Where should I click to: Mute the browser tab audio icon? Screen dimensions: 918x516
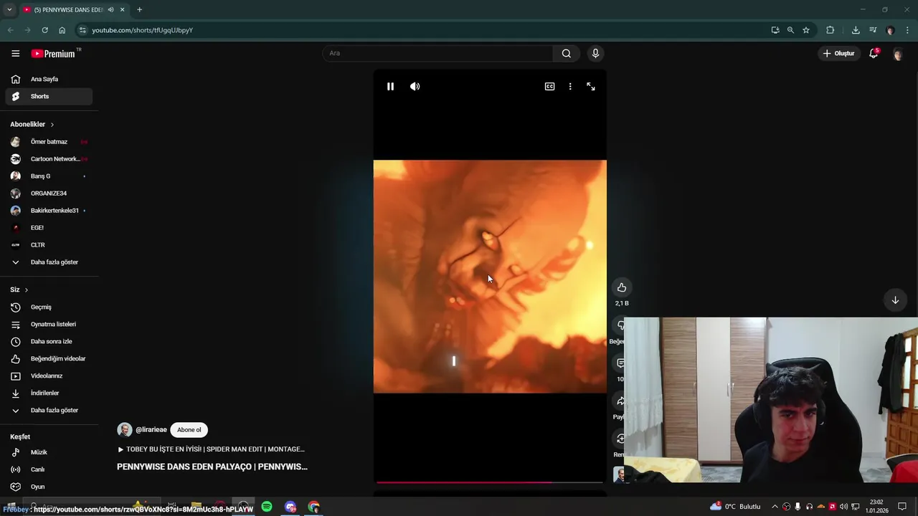click(110, 10)
